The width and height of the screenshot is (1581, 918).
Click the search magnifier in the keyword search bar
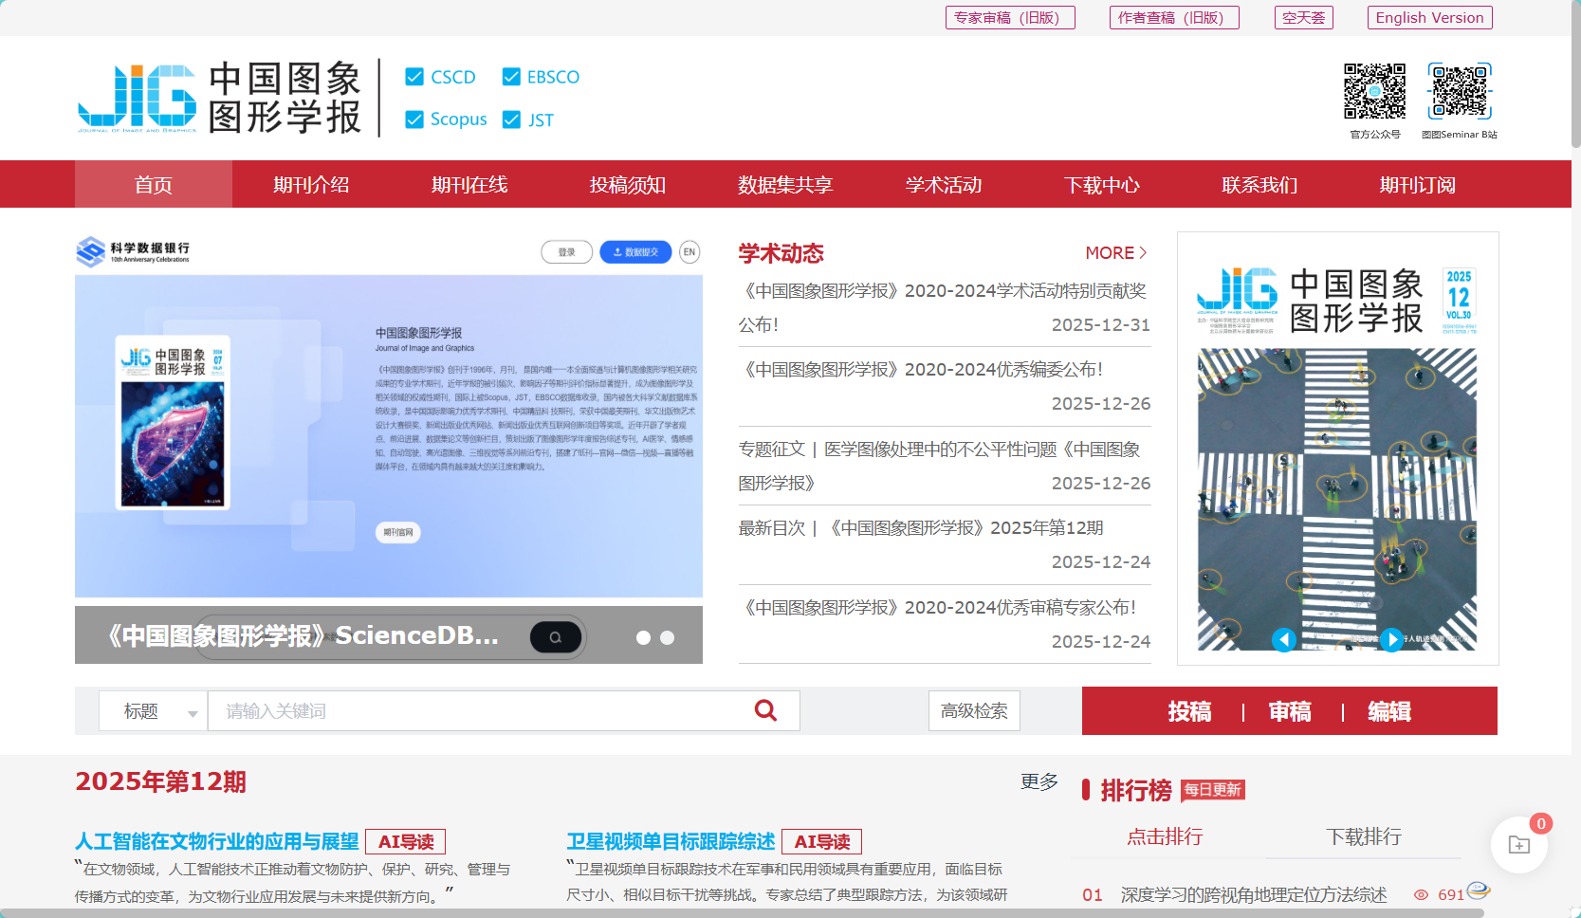765,710
